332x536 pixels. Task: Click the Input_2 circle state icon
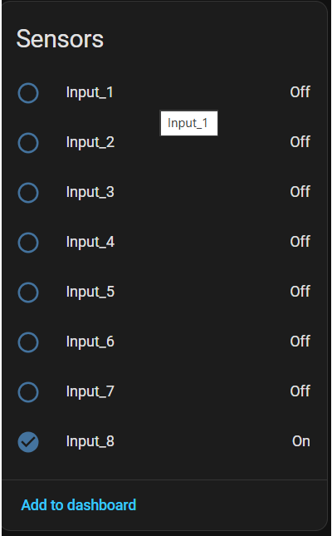[28, 143]
